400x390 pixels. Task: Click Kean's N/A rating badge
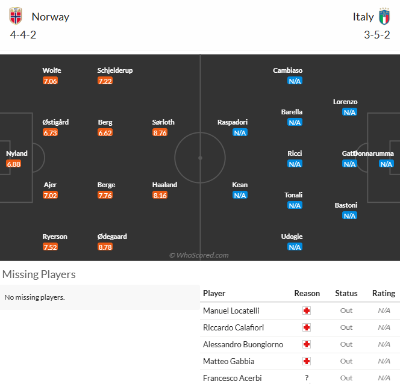[240, 195]
